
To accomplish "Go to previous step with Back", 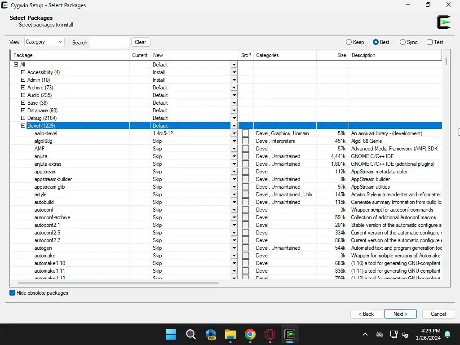I will pos(367,314).
